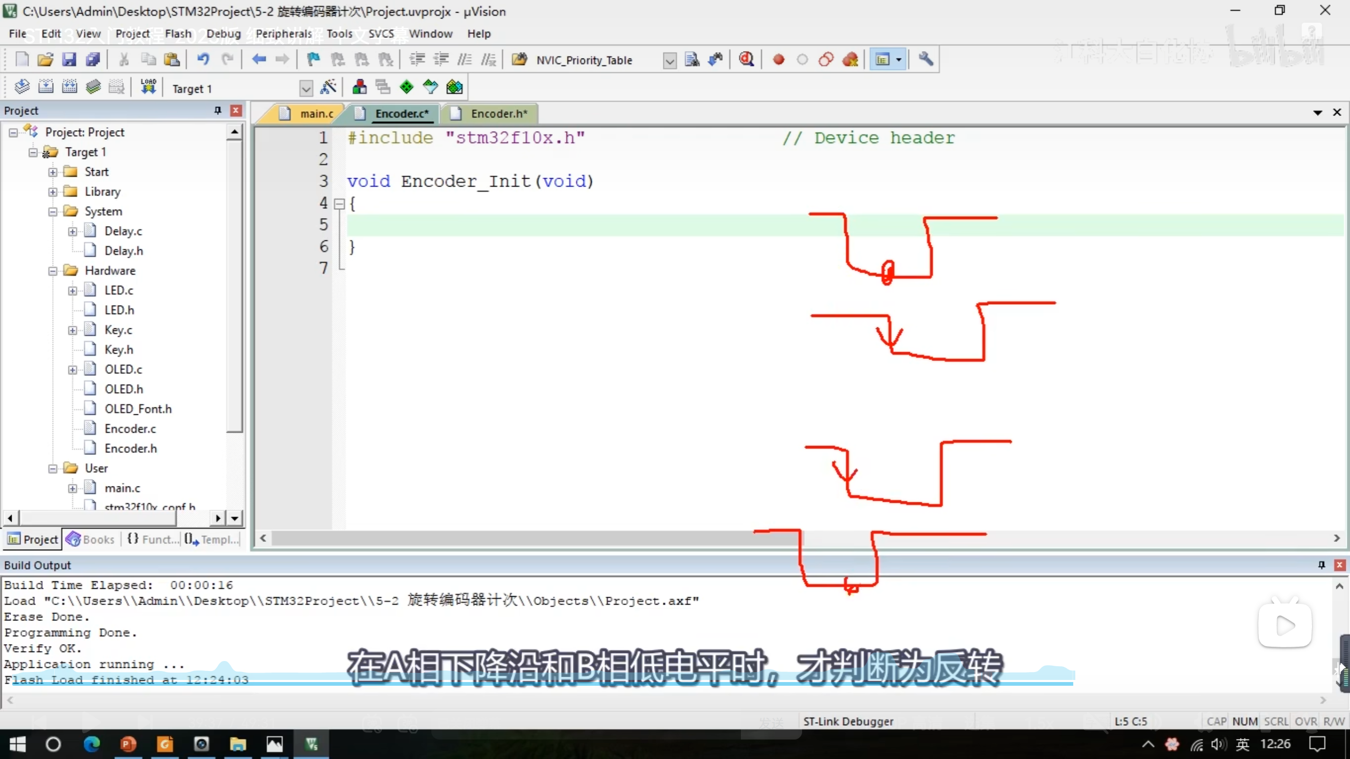
Task: Click the LOAD download to flash icon
Action: pos(148,87)
